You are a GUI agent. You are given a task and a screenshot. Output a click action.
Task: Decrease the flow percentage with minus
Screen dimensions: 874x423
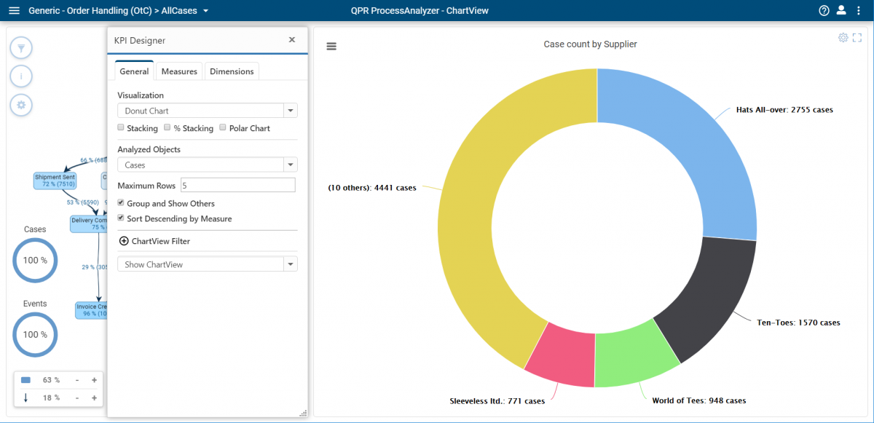(78, 398)
